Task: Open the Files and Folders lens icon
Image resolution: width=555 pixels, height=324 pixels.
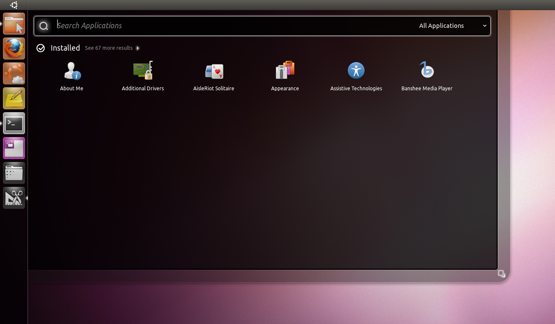Action: coord(14,173)
